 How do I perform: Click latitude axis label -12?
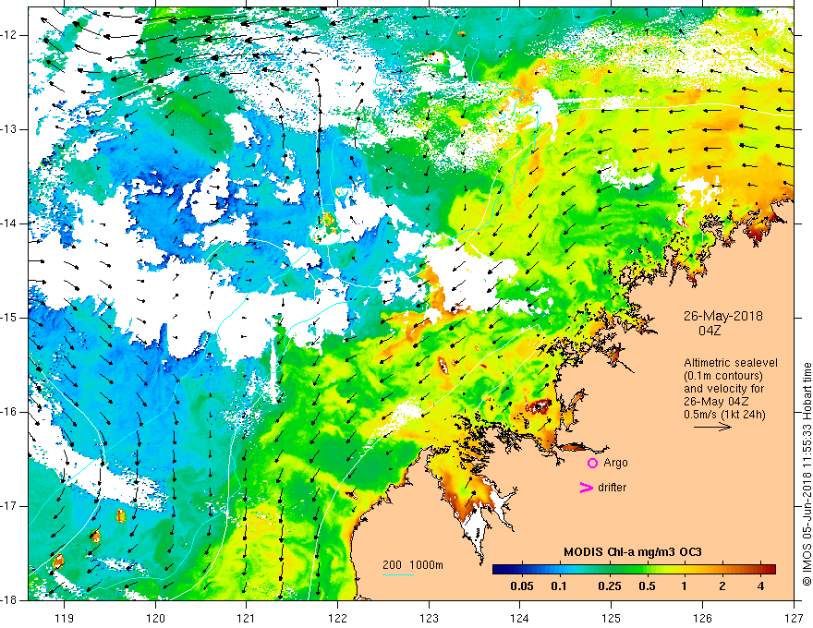tap(9, 35)
